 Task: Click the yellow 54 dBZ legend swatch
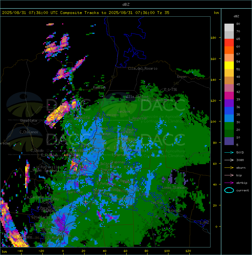(x=229, y=65)
